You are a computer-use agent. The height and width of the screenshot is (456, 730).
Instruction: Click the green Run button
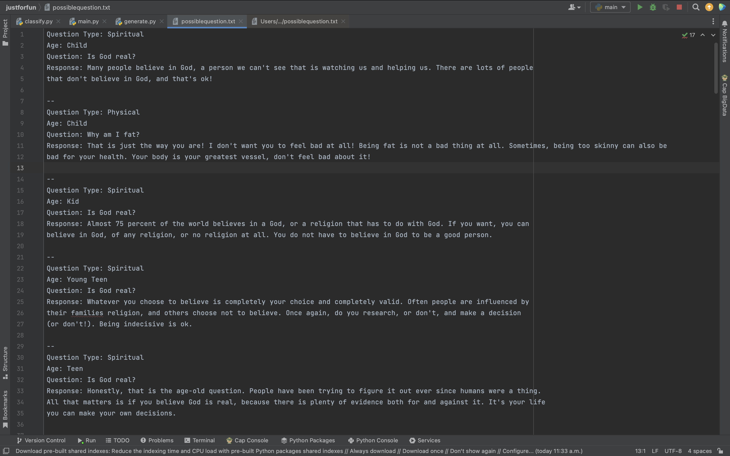[640, 7]
